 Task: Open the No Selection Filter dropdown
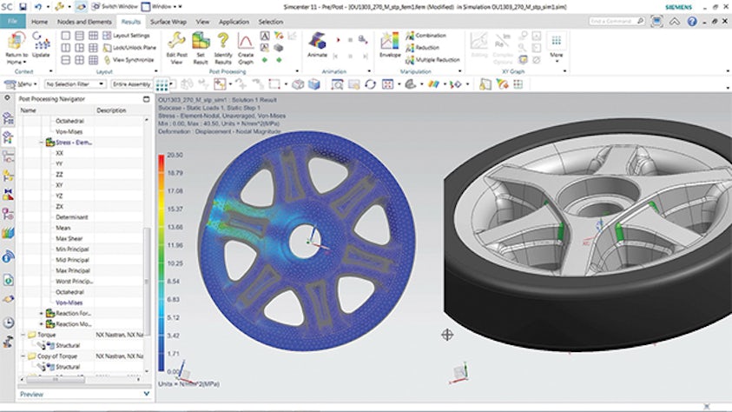[75, 84]
